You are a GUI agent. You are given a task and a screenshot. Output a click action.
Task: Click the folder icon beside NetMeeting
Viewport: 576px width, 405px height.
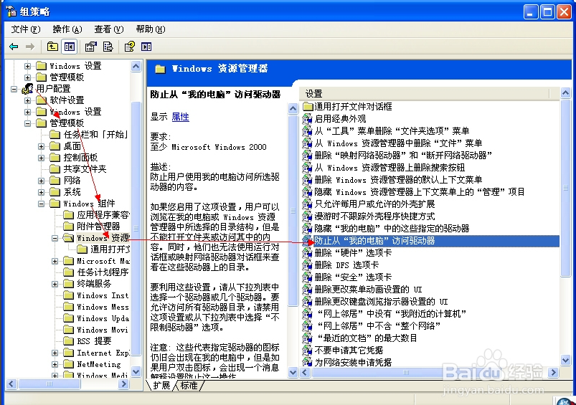(68, 364)
